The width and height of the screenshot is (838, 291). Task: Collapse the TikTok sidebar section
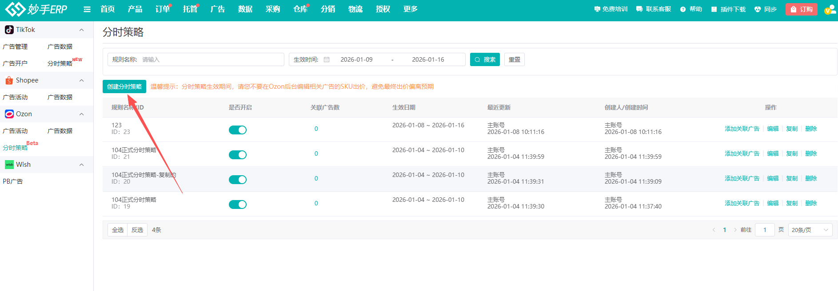tap(81, 30)
